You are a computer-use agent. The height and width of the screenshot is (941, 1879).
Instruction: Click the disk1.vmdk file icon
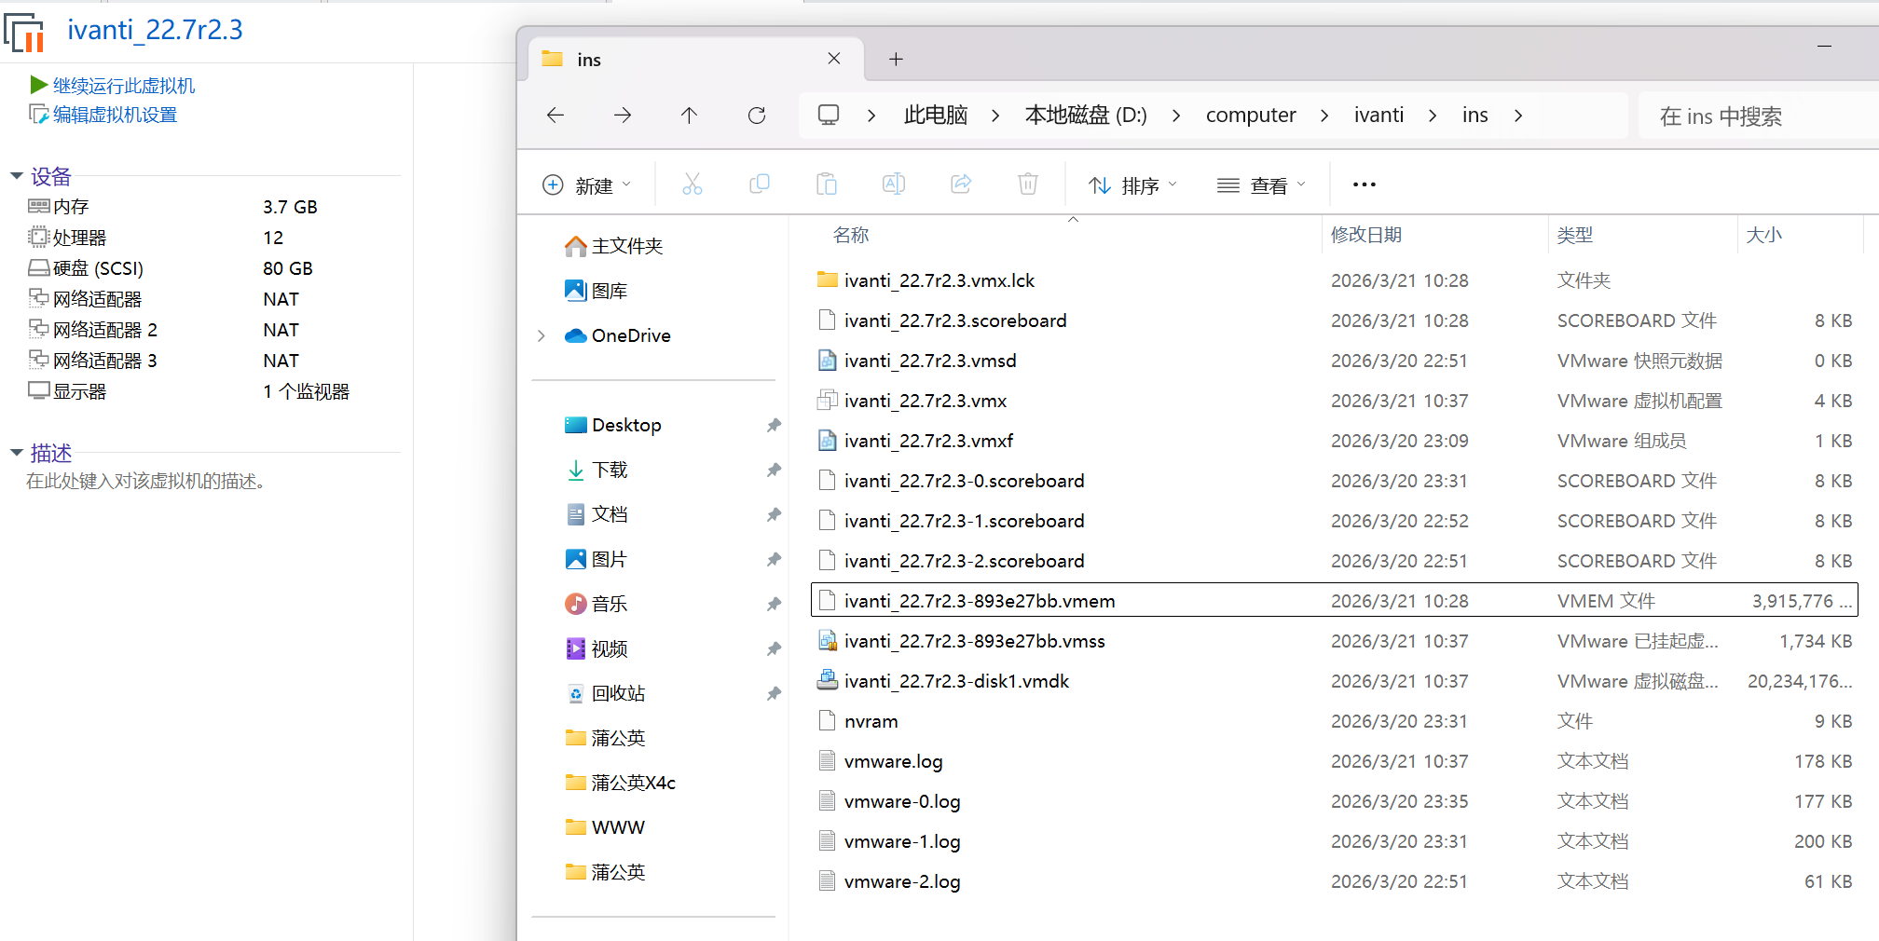827,681
